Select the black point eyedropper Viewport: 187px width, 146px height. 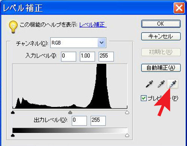click(149, 84)
